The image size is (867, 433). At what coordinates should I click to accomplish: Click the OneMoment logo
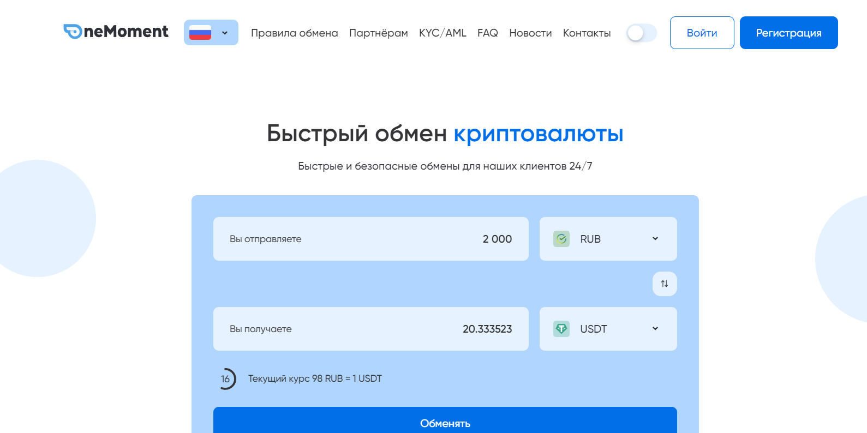tap(116, 32)
